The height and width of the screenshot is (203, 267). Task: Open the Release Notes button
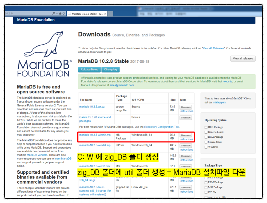[x=89, y=70]
